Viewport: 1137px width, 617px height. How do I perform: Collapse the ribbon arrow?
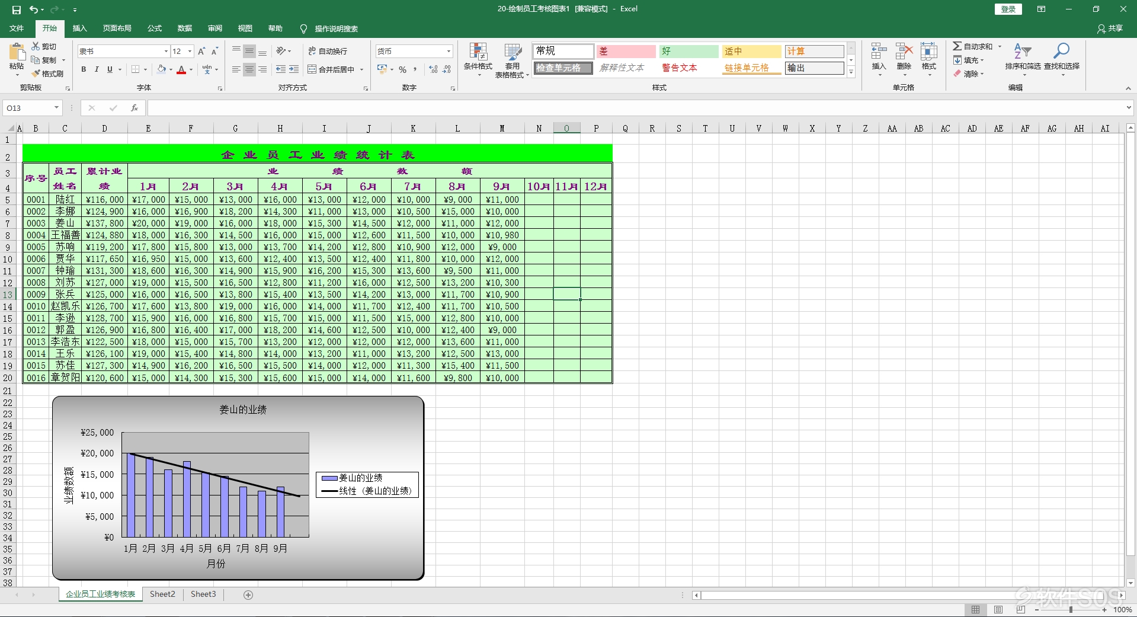[1128, 88]
